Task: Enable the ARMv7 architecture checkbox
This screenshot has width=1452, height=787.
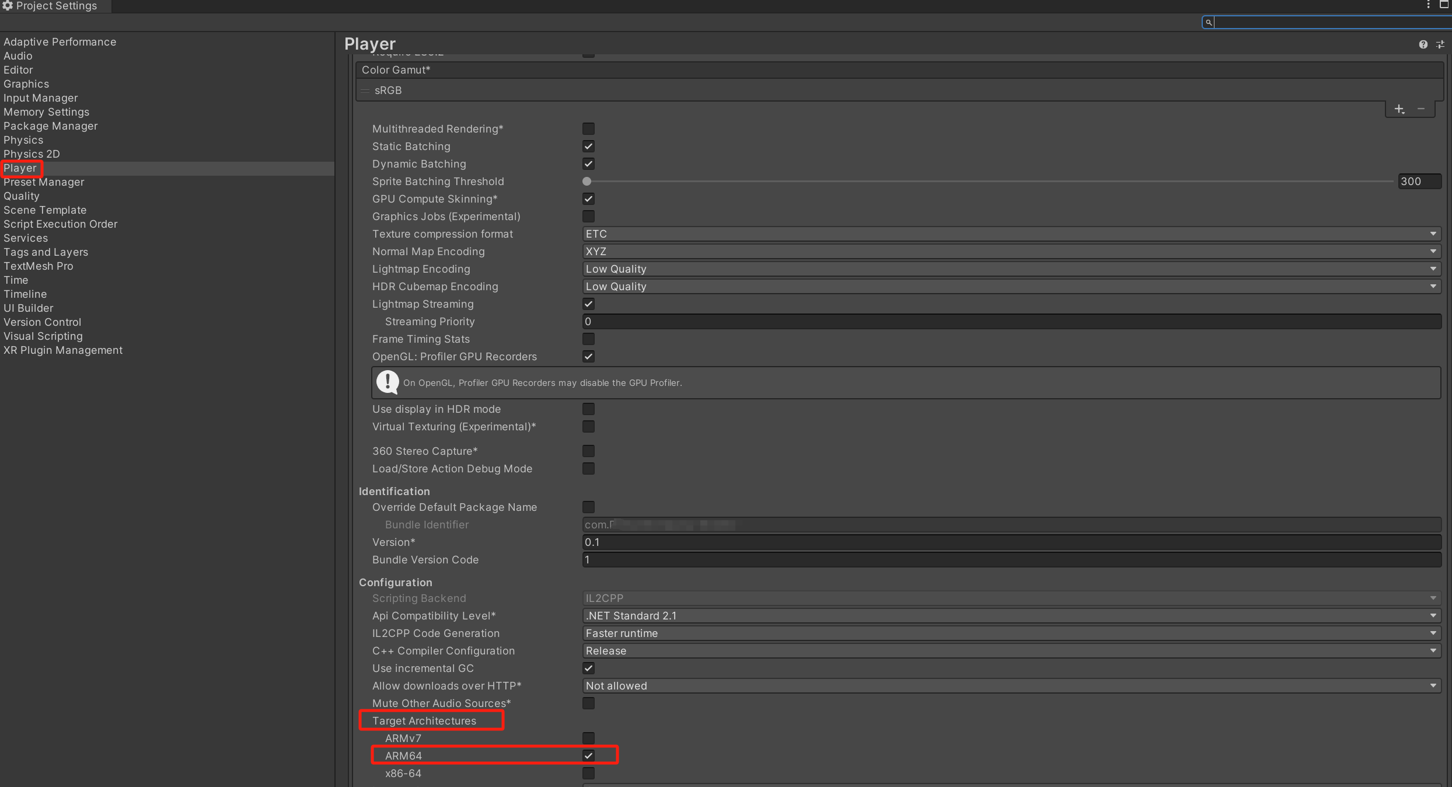Action: click(x=588, y=739)
